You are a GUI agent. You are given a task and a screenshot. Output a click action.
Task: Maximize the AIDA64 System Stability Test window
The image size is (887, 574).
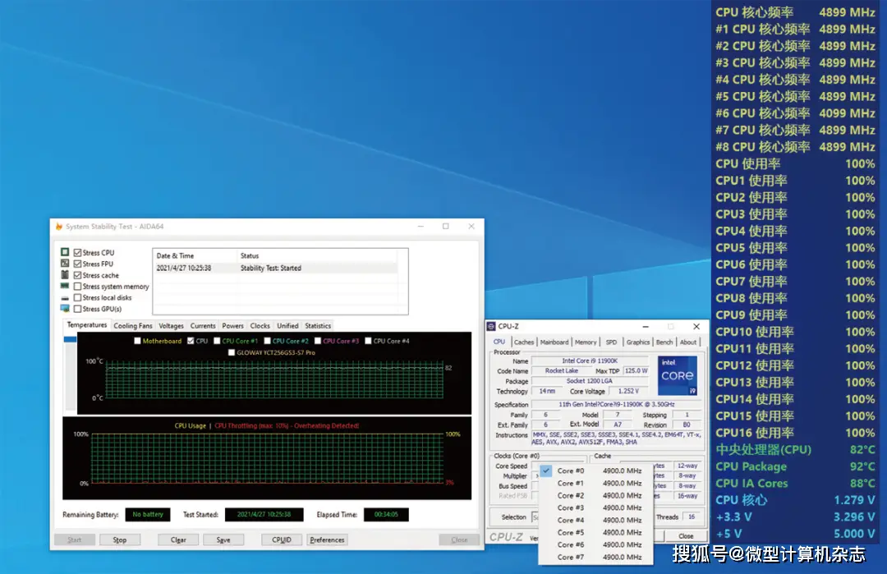(x=446, y=226)
